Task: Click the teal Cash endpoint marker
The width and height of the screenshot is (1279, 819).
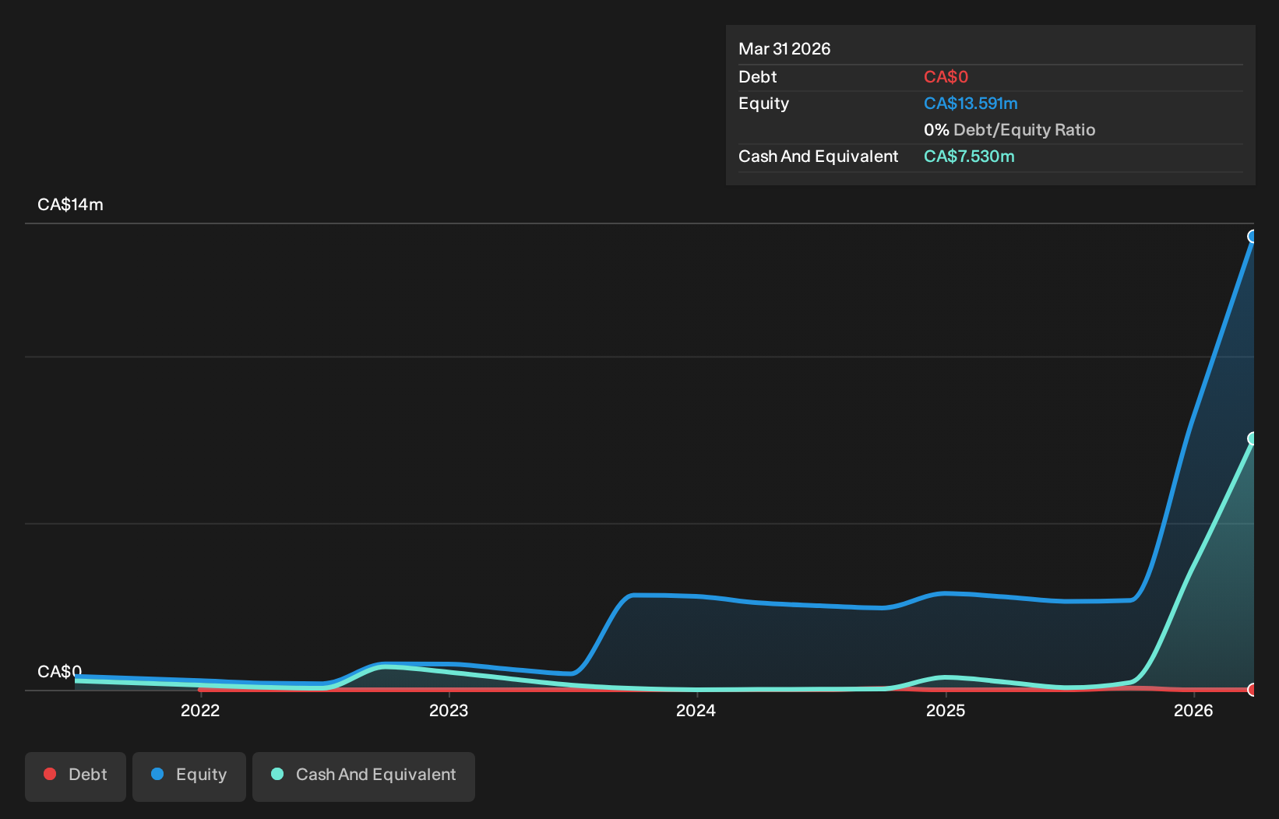Action: (1253, 439)
